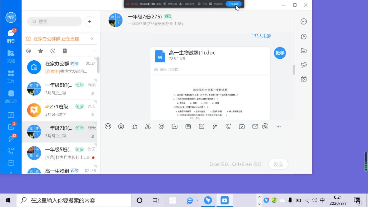Open group announcements with the megaphone icon

(x=304, y=65)
